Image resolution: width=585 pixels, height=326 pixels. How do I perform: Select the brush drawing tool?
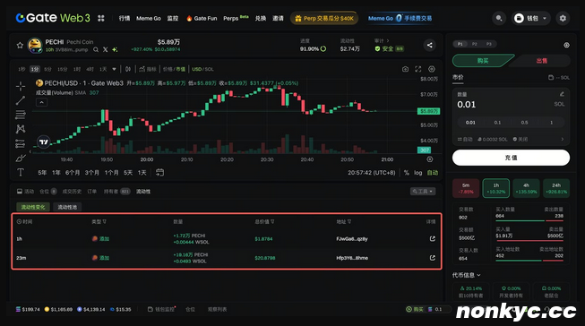(21, 159)
